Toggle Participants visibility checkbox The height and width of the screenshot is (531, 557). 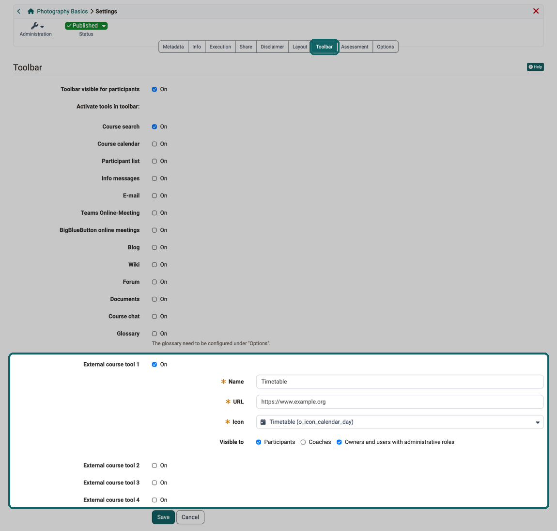coord(259,442)
